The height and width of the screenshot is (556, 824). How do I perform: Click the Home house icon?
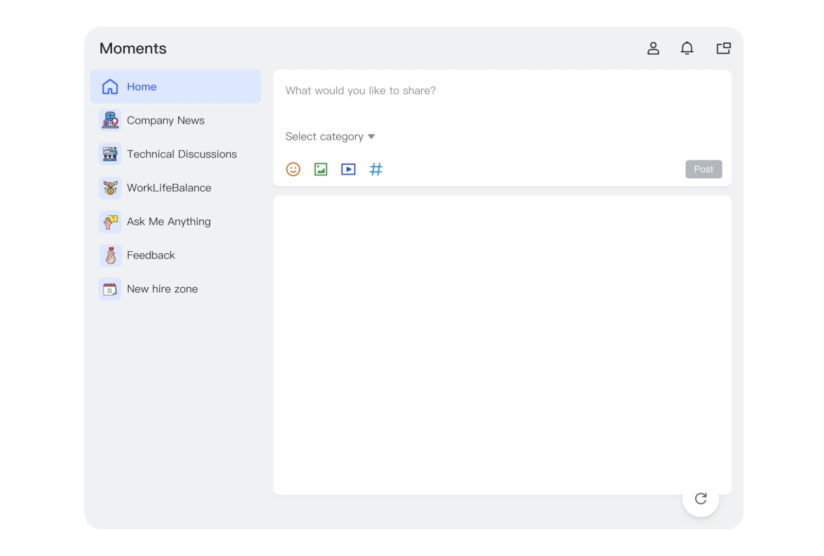(110, 86)
